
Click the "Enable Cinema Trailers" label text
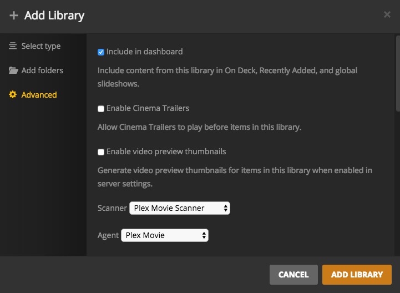(148, 108)
